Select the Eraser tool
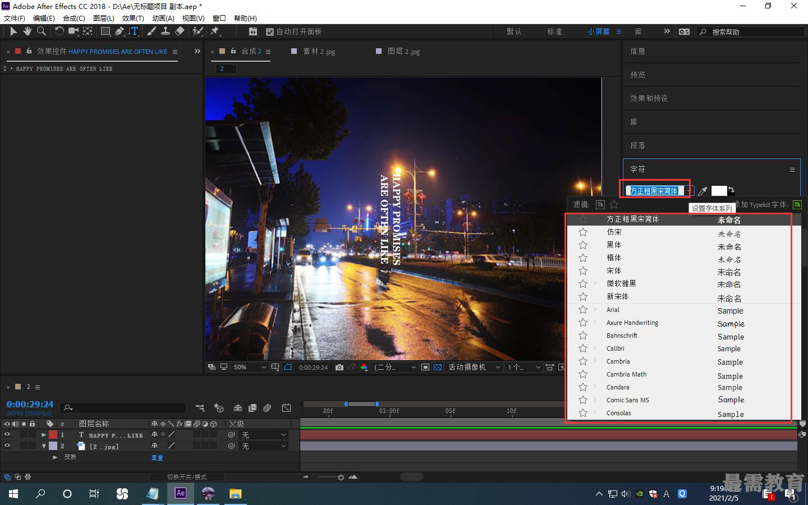The width and height of the screenshot is (808, 505). [180, 31]
